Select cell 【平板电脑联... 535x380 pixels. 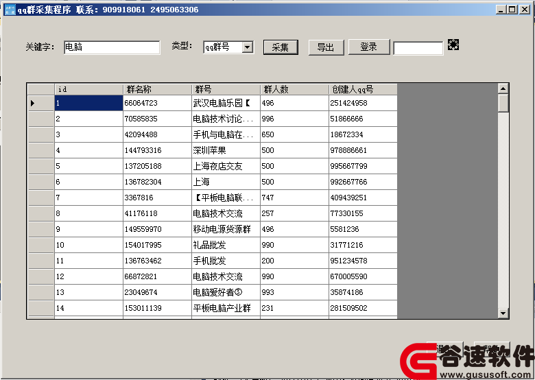pyautogui.click(x=226, y=198)
